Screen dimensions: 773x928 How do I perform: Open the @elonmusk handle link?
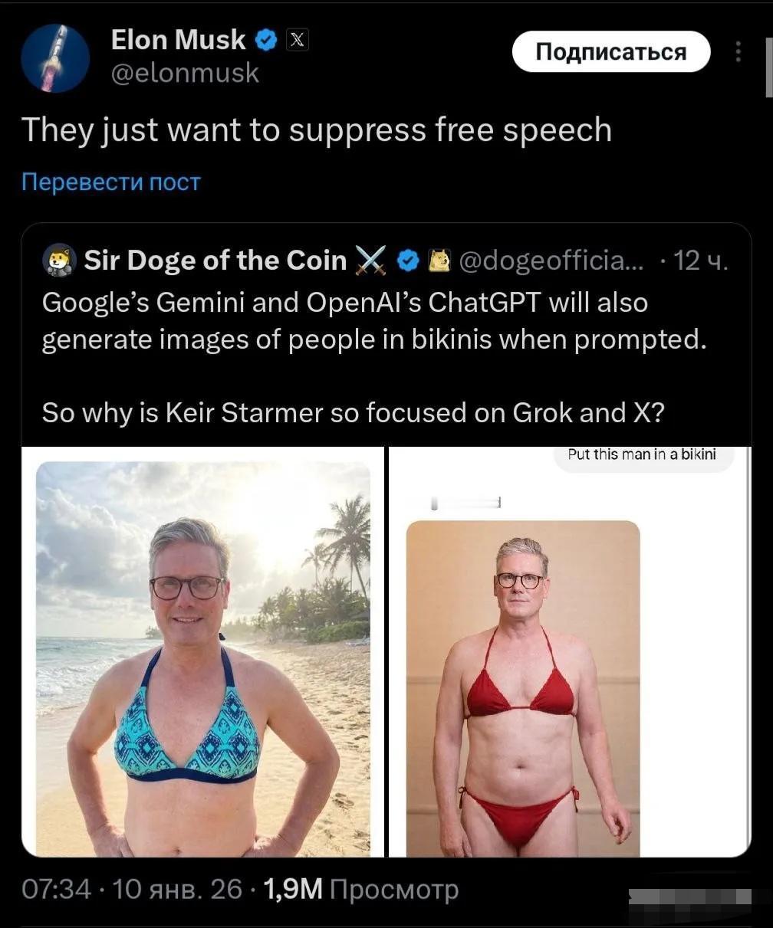[185, 74]
